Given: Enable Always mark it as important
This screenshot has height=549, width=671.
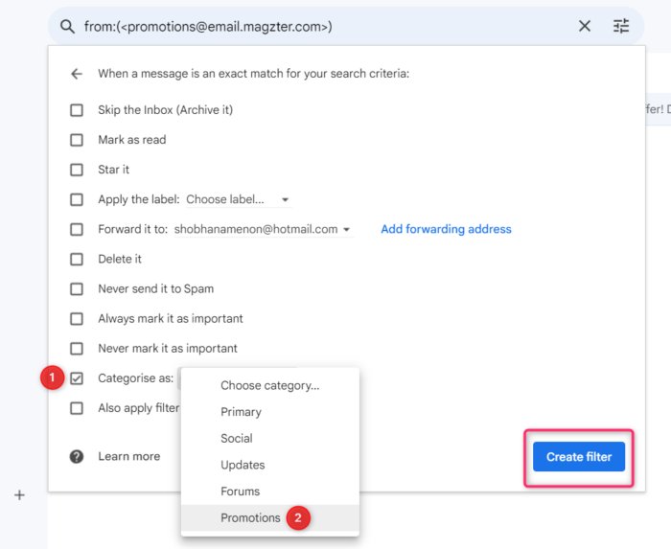Looking at the screenshot, I should tap(77, 318).
